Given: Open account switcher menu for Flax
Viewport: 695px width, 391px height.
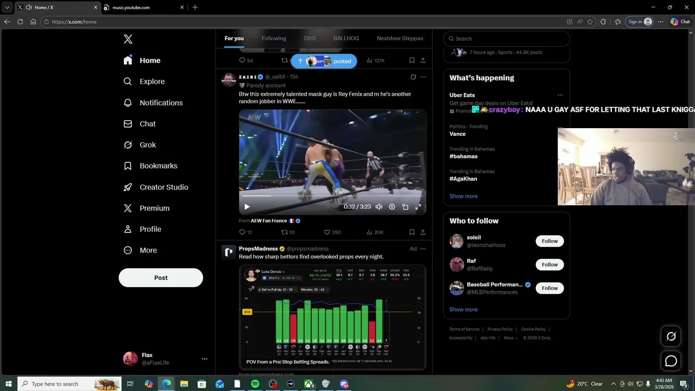Looking at the screenshot, I should [x=205, y=359].
